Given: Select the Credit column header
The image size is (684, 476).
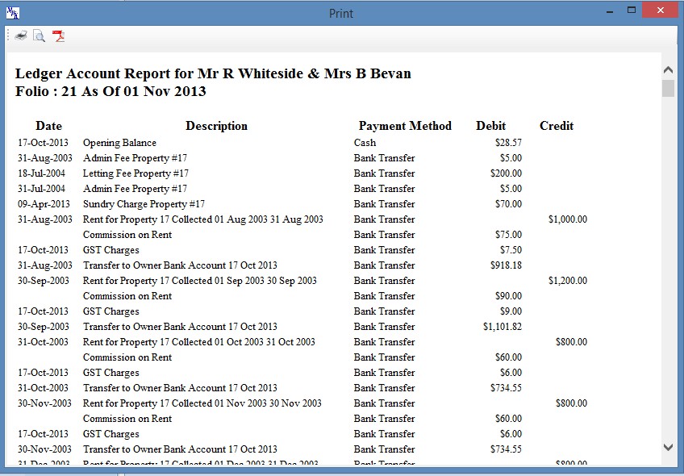Looking at the screenshot, I should tap(557, 126).
